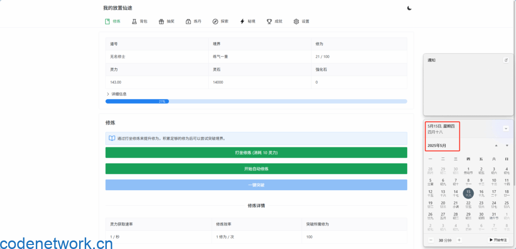Select the 2025年5月 month header
The image size is (516, 249).
pos(437,145)
